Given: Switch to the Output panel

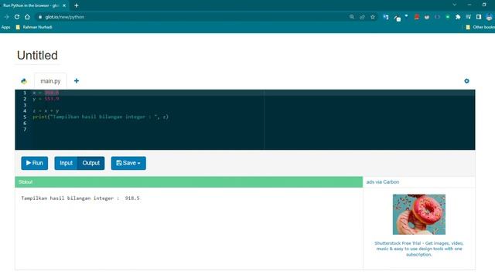Looking at the screenshot, I should 91,163.
